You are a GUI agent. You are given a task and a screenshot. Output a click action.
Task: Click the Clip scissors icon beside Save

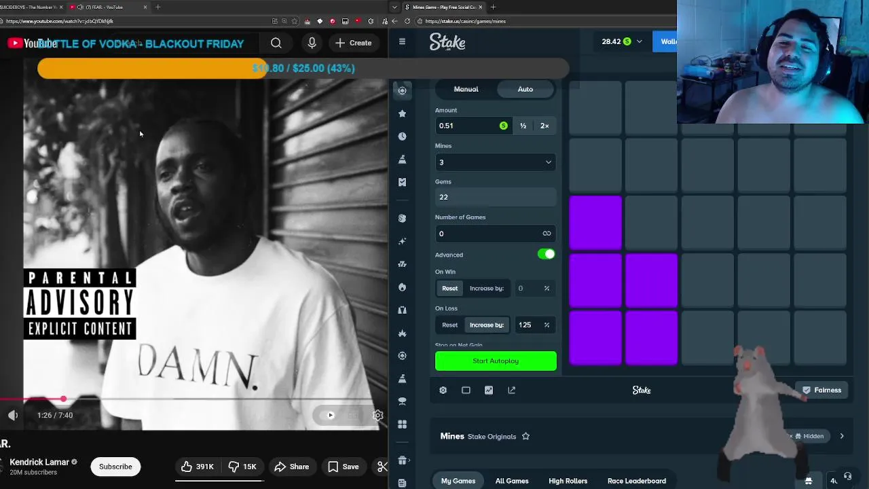382,467
